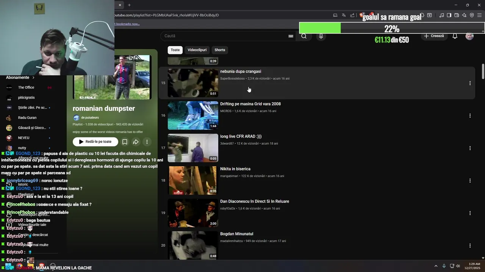The image size is (485, 272).
Task: Open the YouTube account avatar menu
Action: point(469,36)
